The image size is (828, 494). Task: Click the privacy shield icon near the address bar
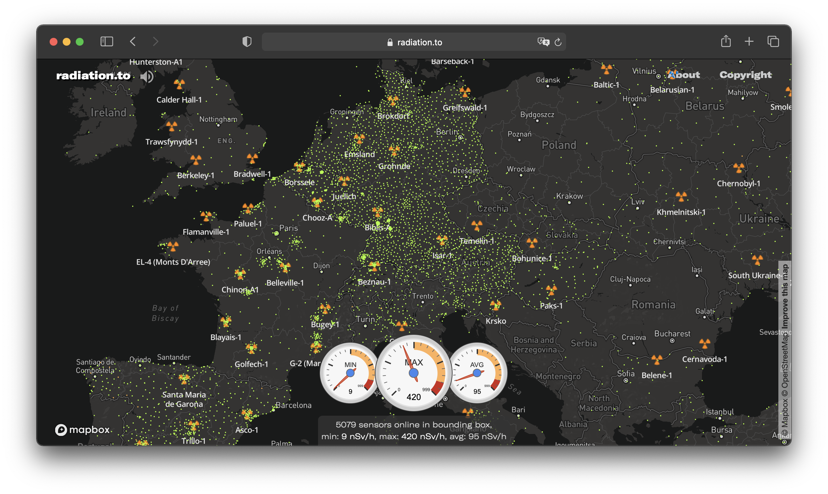(x=247, y=42)
